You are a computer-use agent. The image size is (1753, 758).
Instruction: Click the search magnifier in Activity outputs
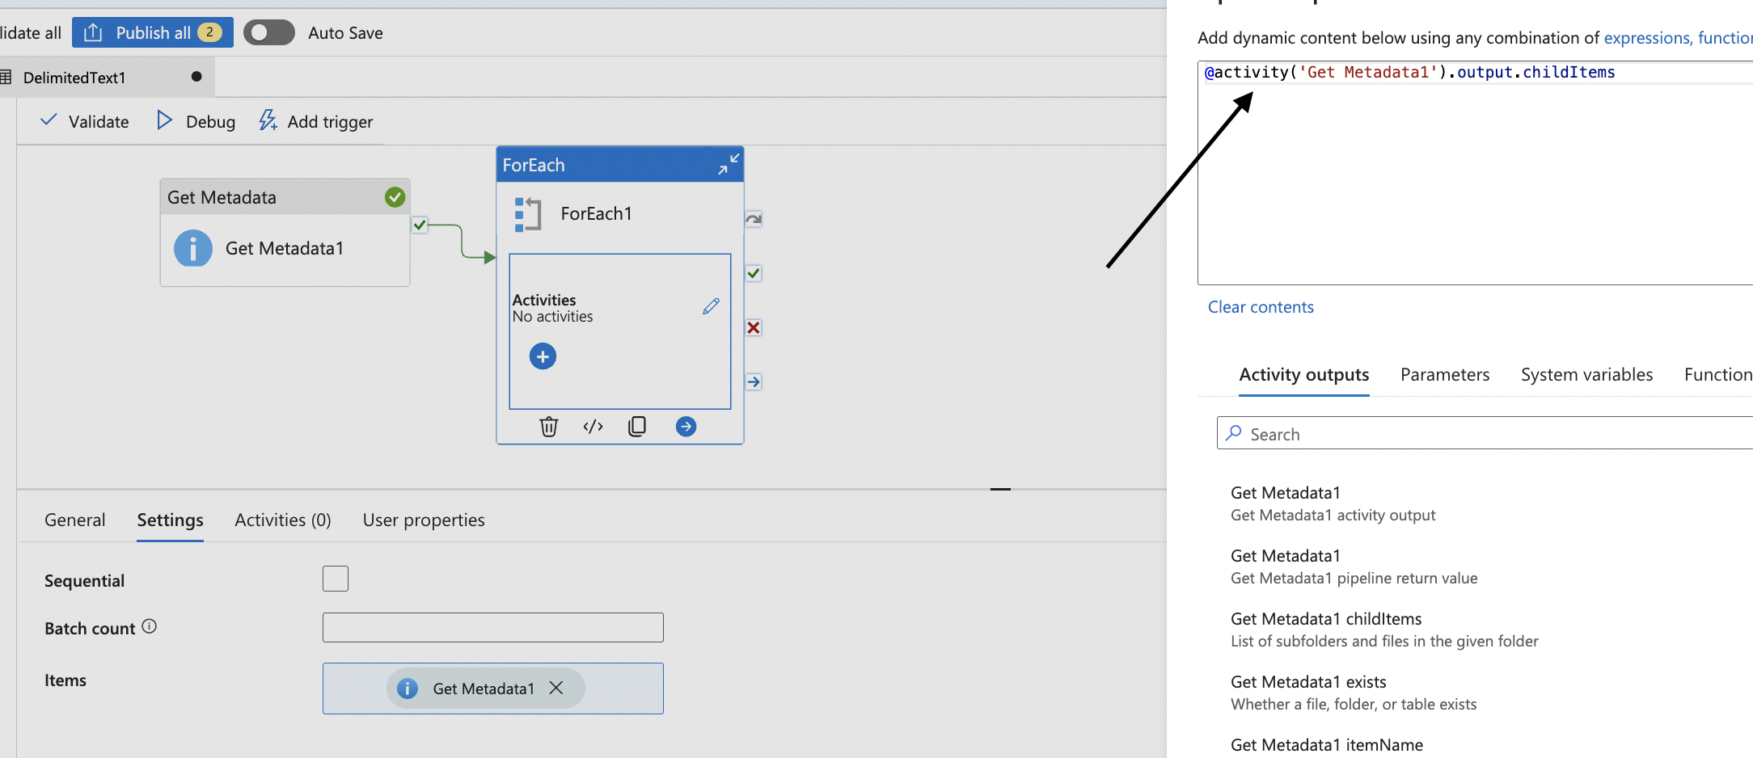click(1233, 433)
